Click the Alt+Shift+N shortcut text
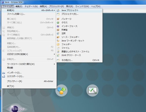Image resolution: width=146 pixels, height=112 pixels. [x=47, y=10]
